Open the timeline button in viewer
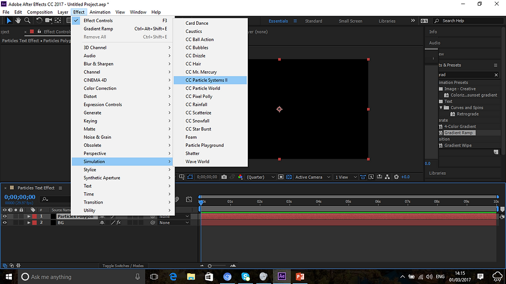 tap(379, 177)
